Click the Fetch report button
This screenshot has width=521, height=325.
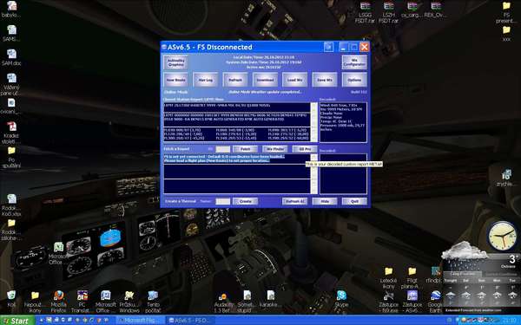tap(245, 149)
